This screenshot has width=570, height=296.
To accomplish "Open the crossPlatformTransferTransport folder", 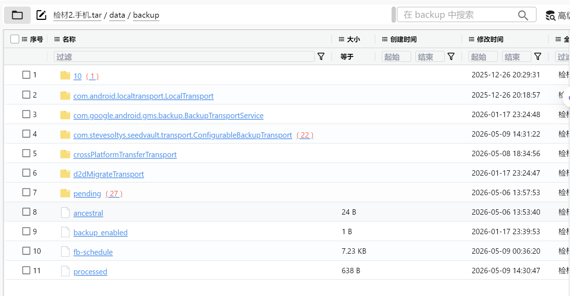I will pyautogui.click(x=125, y=155).
